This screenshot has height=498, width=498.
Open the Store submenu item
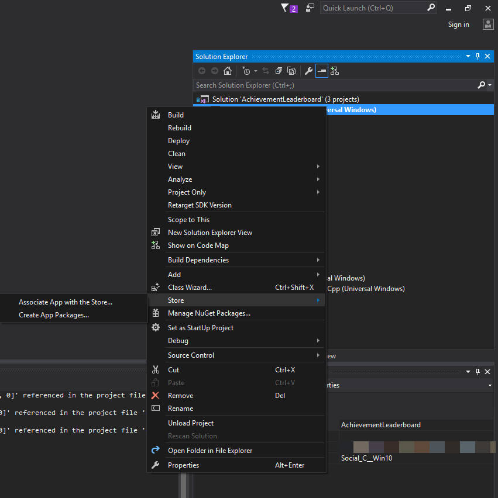(x=236, y=300)
